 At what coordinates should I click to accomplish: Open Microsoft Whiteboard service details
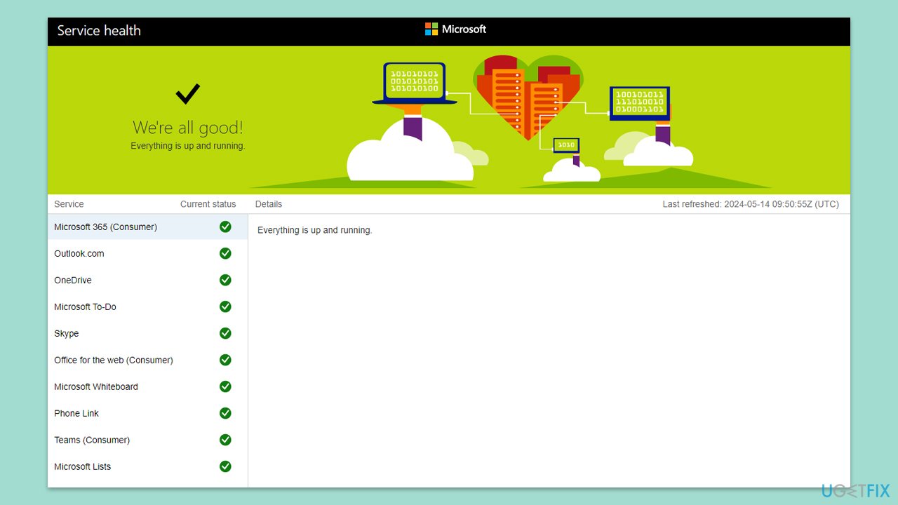[x=147, y=386]
